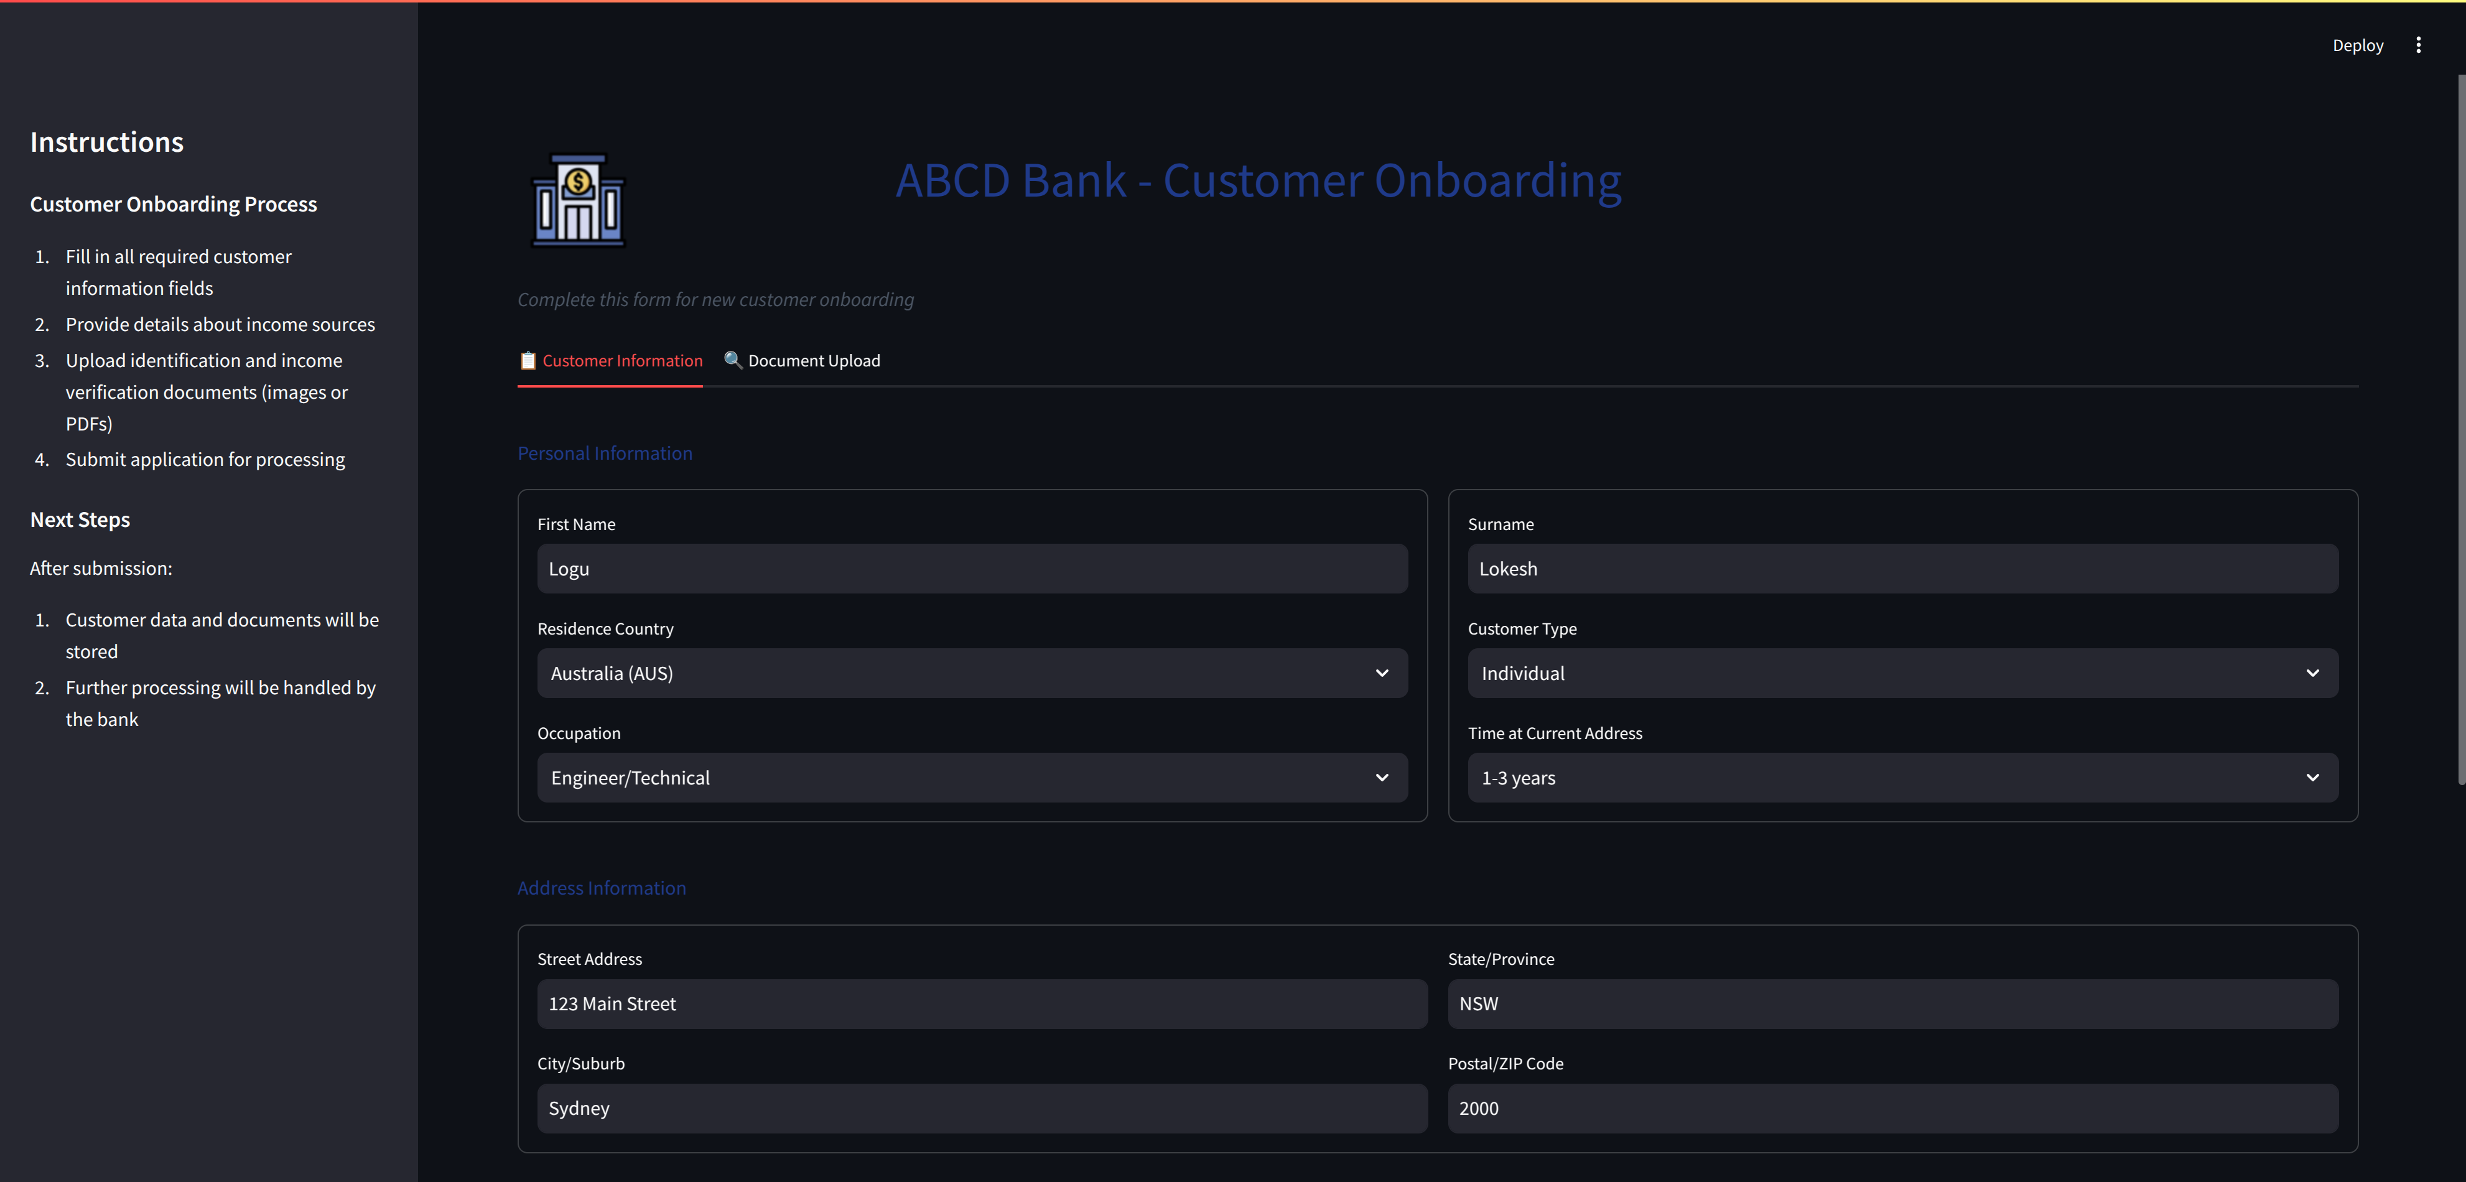Image resolution: width=2466 pixels, height=1182 pixels.
Task: Click the First Name field containing Logu
Action: pos(972,569)
